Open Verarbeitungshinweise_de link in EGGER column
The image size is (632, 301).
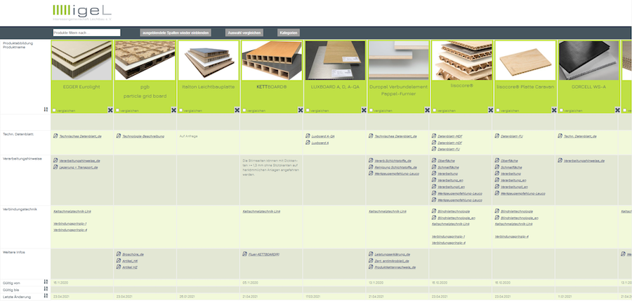coord(79,161)
